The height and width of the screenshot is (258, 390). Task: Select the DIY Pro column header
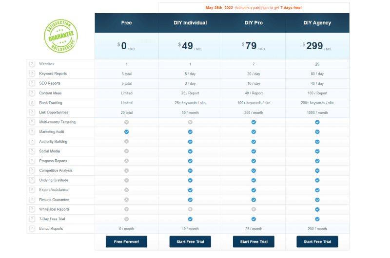pyautogui.click(x=253, y=23)
